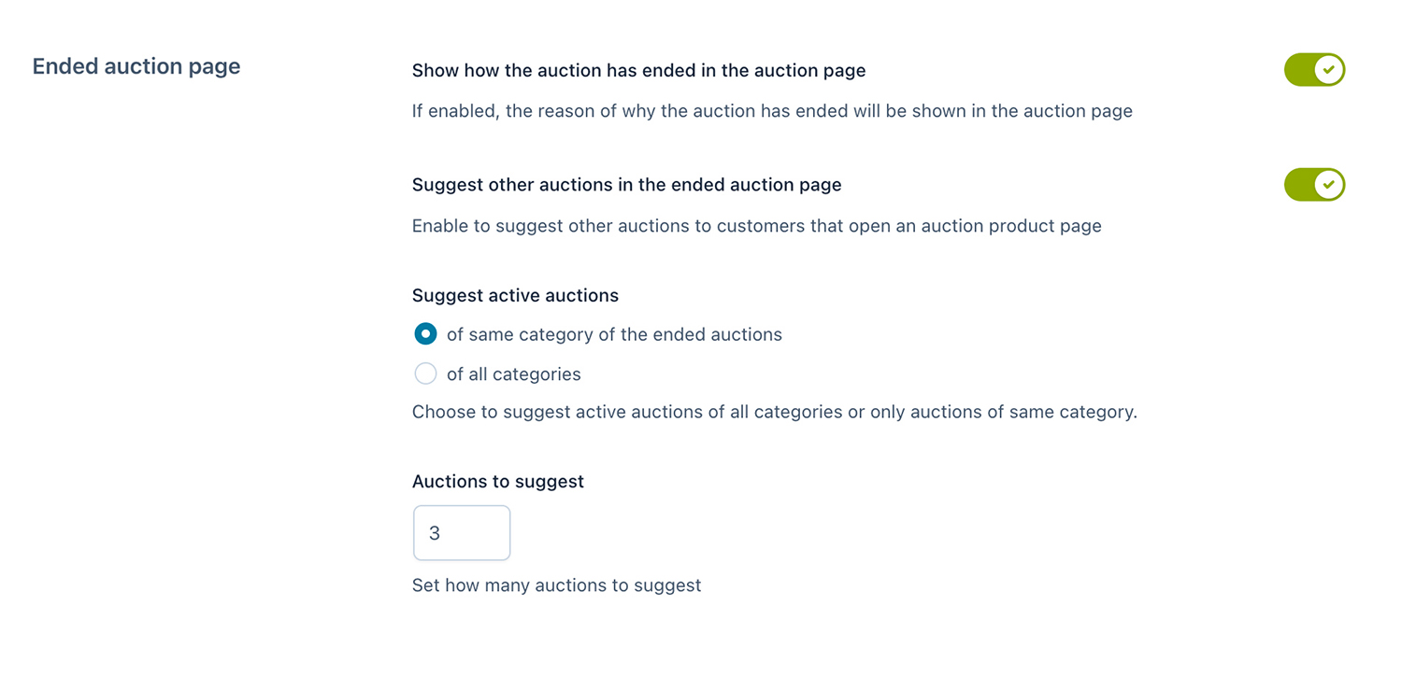Choose the 'of all categories' radio button

pos(425,374)
